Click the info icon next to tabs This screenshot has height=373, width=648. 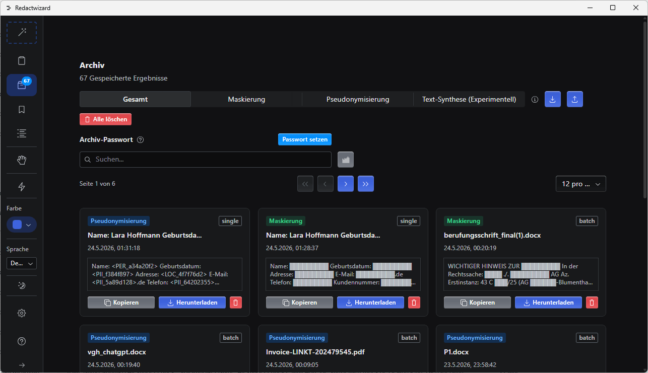tap(535, 100)
